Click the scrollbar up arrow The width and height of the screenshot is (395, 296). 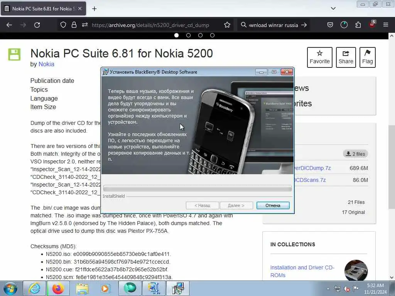[x=392, y=36]
